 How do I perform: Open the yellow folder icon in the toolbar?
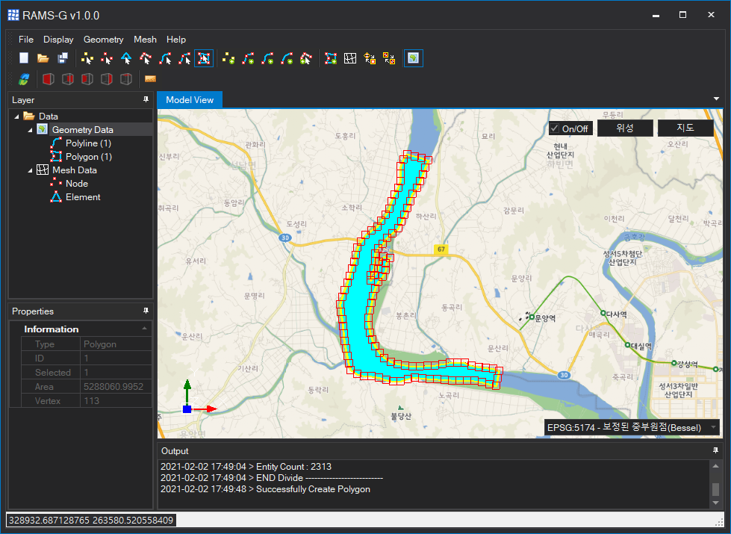click(43, 58)
